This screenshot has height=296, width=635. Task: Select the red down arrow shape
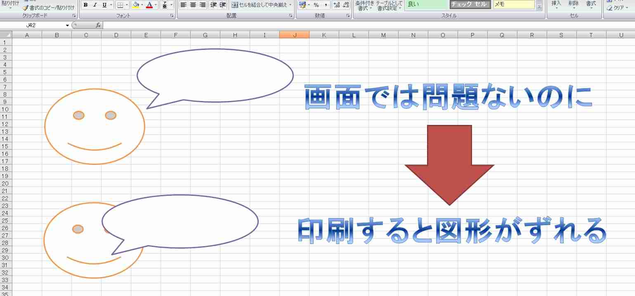[449, 165]
